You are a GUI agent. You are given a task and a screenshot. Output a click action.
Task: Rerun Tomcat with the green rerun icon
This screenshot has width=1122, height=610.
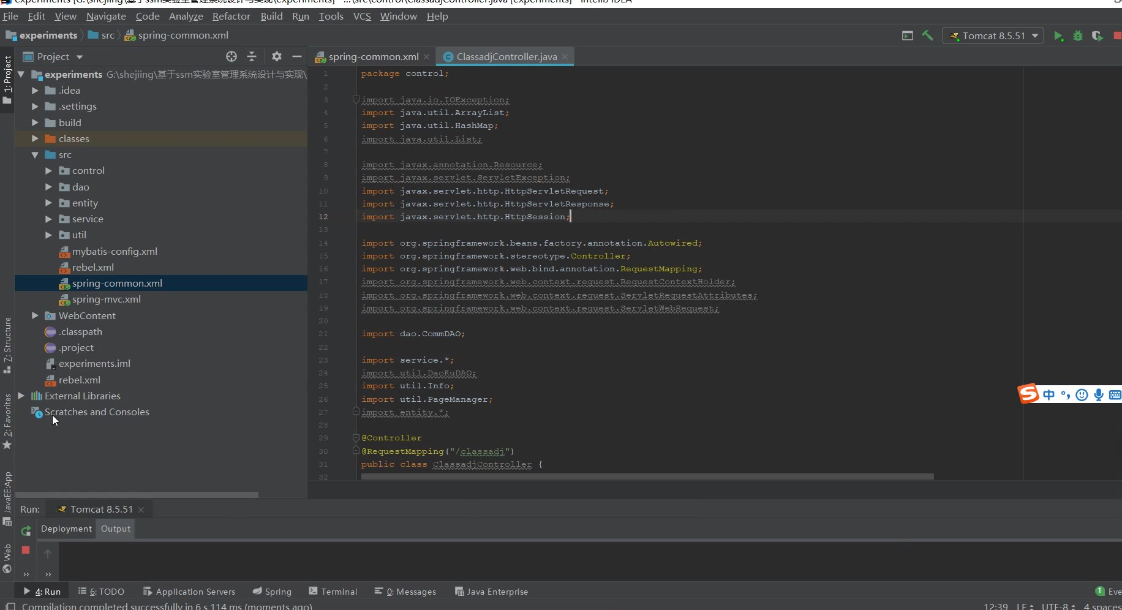pyautogui.click(x=26, y=530)
